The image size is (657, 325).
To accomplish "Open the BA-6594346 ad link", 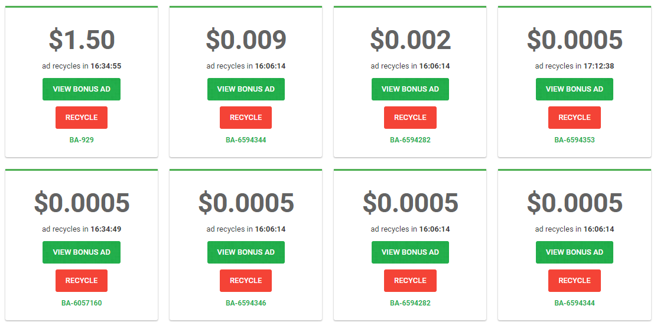I will click(246, 303).
